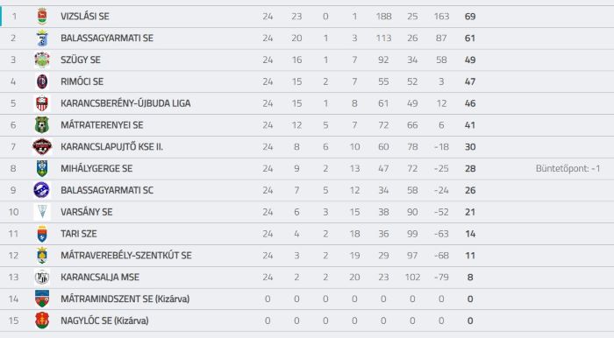Select the BALASSAGYARMATI SC team name
The height and width of the screenshot is (338, 614).
pyautogui.click(x=107, y=190)
